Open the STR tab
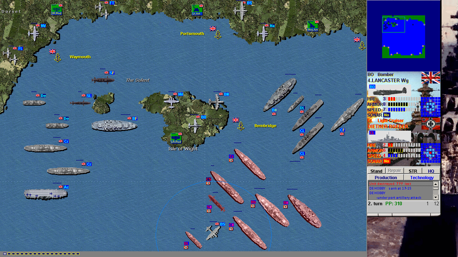This screenshot has height=257, width=458. [413, 171]
